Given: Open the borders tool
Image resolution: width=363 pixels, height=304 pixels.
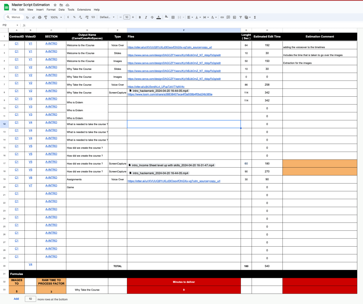Looking at the screenshot, I should pyautogui.click(x=173, y=17).
